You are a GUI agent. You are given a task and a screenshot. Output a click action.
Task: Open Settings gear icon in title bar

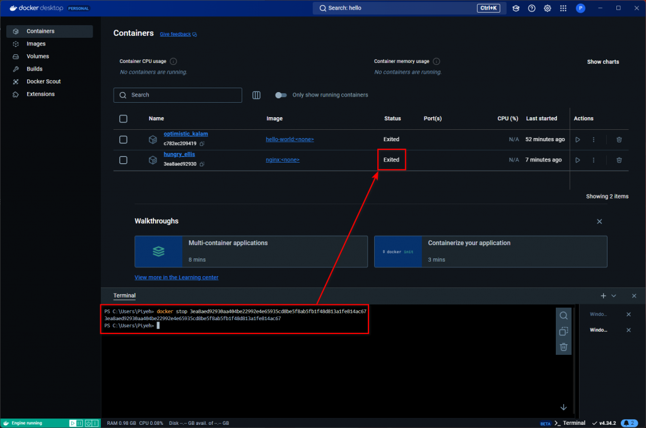tap(547, 8)
